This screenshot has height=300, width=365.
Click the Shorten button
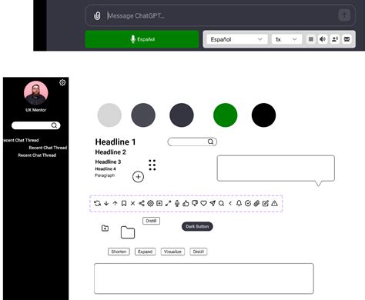tap(119, 252)
